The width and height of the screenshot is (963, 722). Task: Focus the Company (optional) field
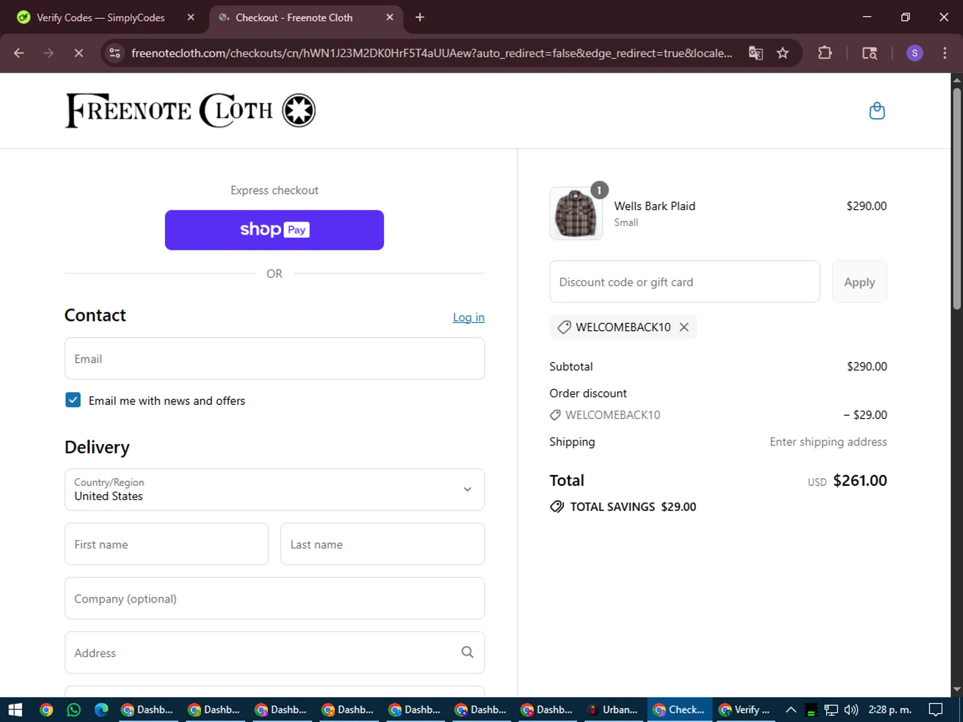[x=275, y=598]
